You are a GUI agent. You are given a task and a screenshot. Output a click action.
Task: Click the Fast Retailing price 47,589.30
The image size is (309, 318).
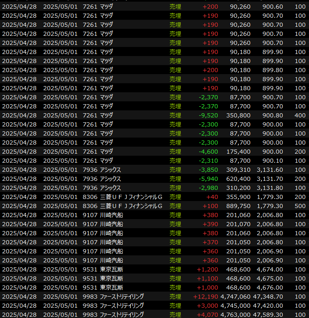[x=268, y=315]
